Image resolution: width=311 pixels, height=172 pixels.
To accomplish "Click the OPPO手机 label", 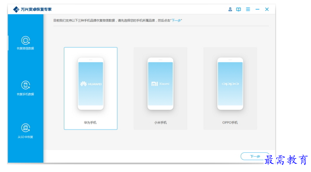I will pos(230,122).
